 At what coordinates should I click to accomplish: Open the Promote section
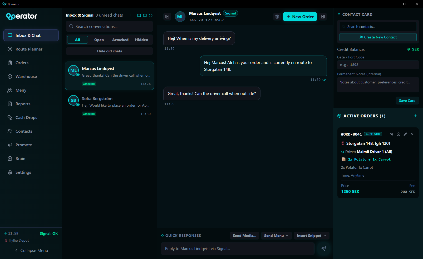click(31, 145)
